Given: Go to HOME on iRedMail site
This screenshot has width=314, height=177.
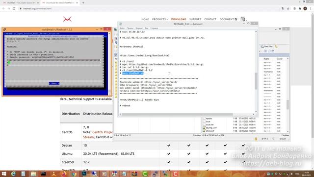Looking at the screenshot, I should 145,19.
